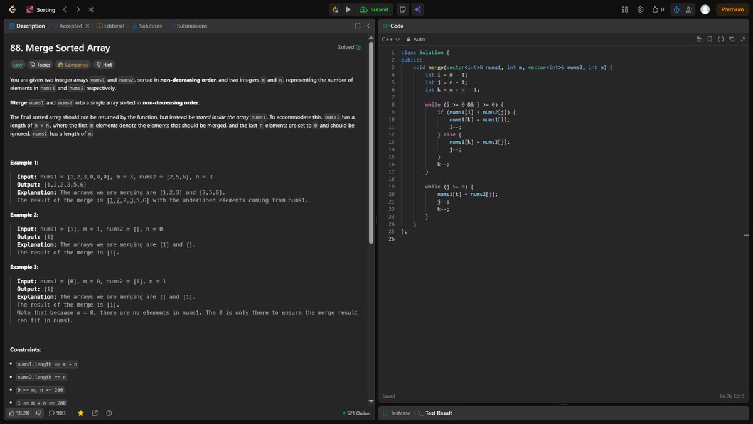
Task: Click the Example 3: heading
Action: pos(24,267)
